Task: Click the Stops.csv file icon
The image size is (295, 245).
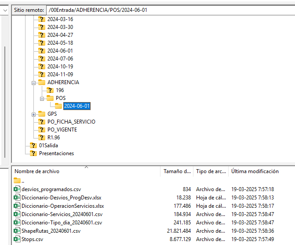Action: pyautogui.click(x=17, y=239)
